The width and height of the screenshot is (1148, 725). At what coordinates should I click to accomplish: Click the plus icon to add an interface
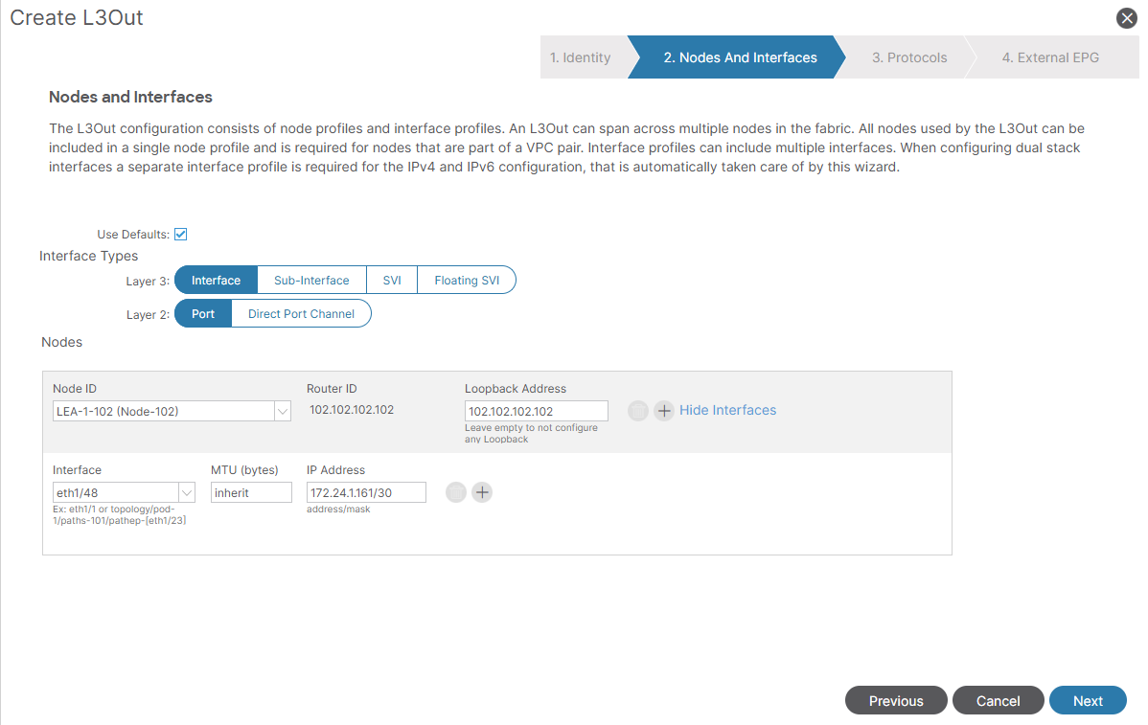pyautogui.click(x=482, y=492)
